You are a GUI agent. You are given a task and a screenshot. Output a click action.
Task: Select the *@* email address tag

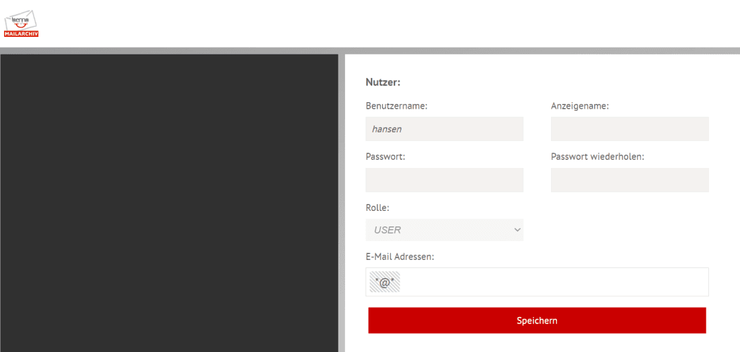point(385,282)
